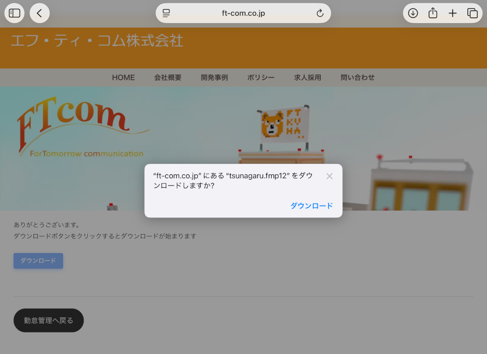This screenshot has height=354, width=487.
Task: Show the Safari sidebar
Action: [x=15, y=13]
